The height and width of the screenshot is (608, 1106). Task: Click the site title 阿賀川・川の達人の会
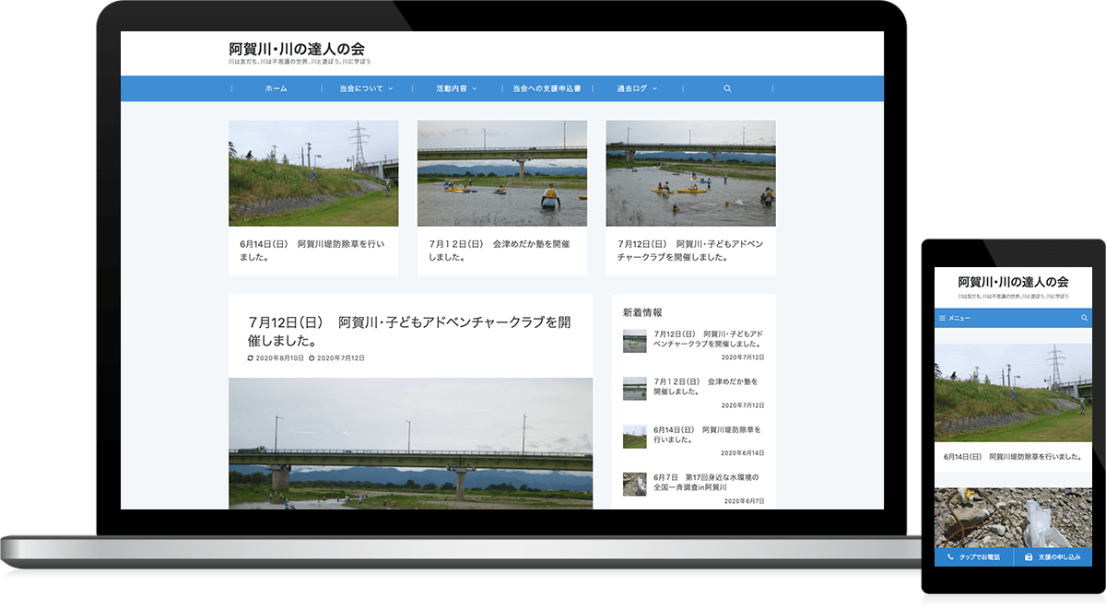coord(295,50)
